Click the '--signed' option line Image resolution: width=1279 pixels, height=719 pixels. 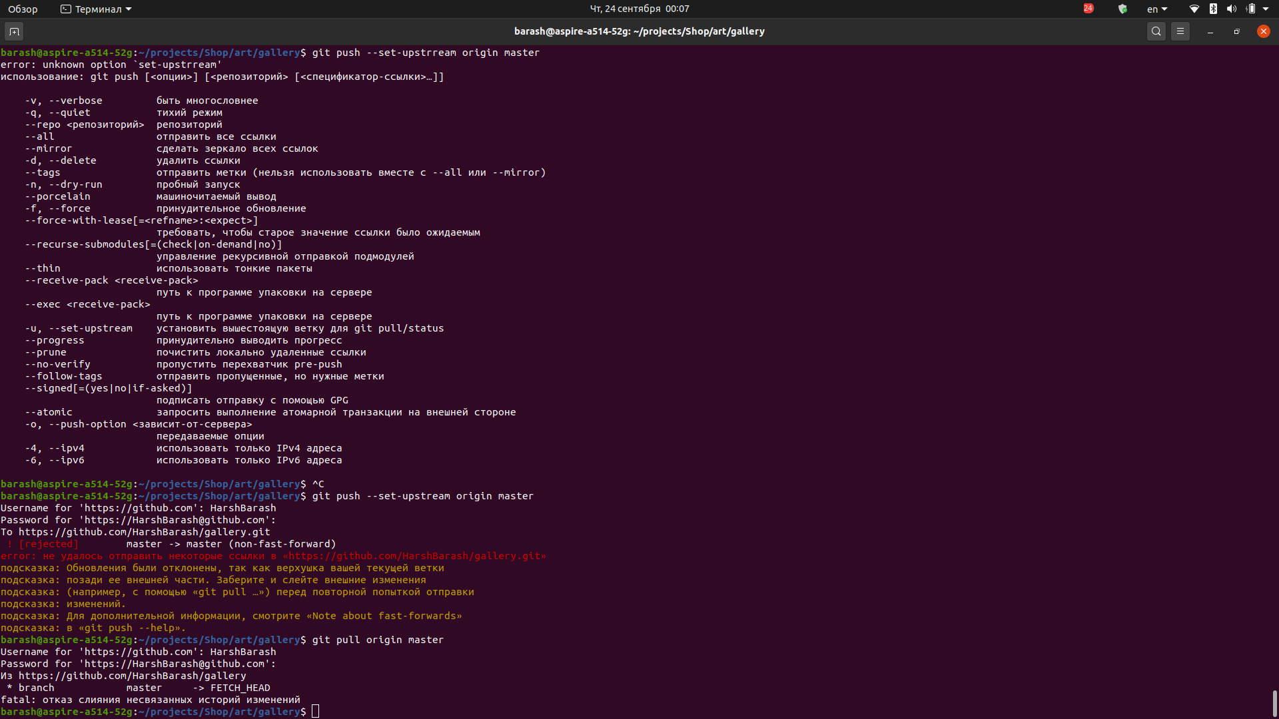click(x=109, y=388)
